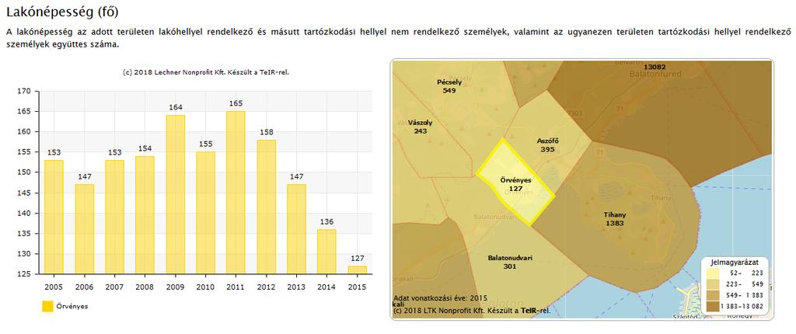The height and width of the screenshot is (334, 796).
Task: Click the 2015 x-axis year label
Action: 358,287
